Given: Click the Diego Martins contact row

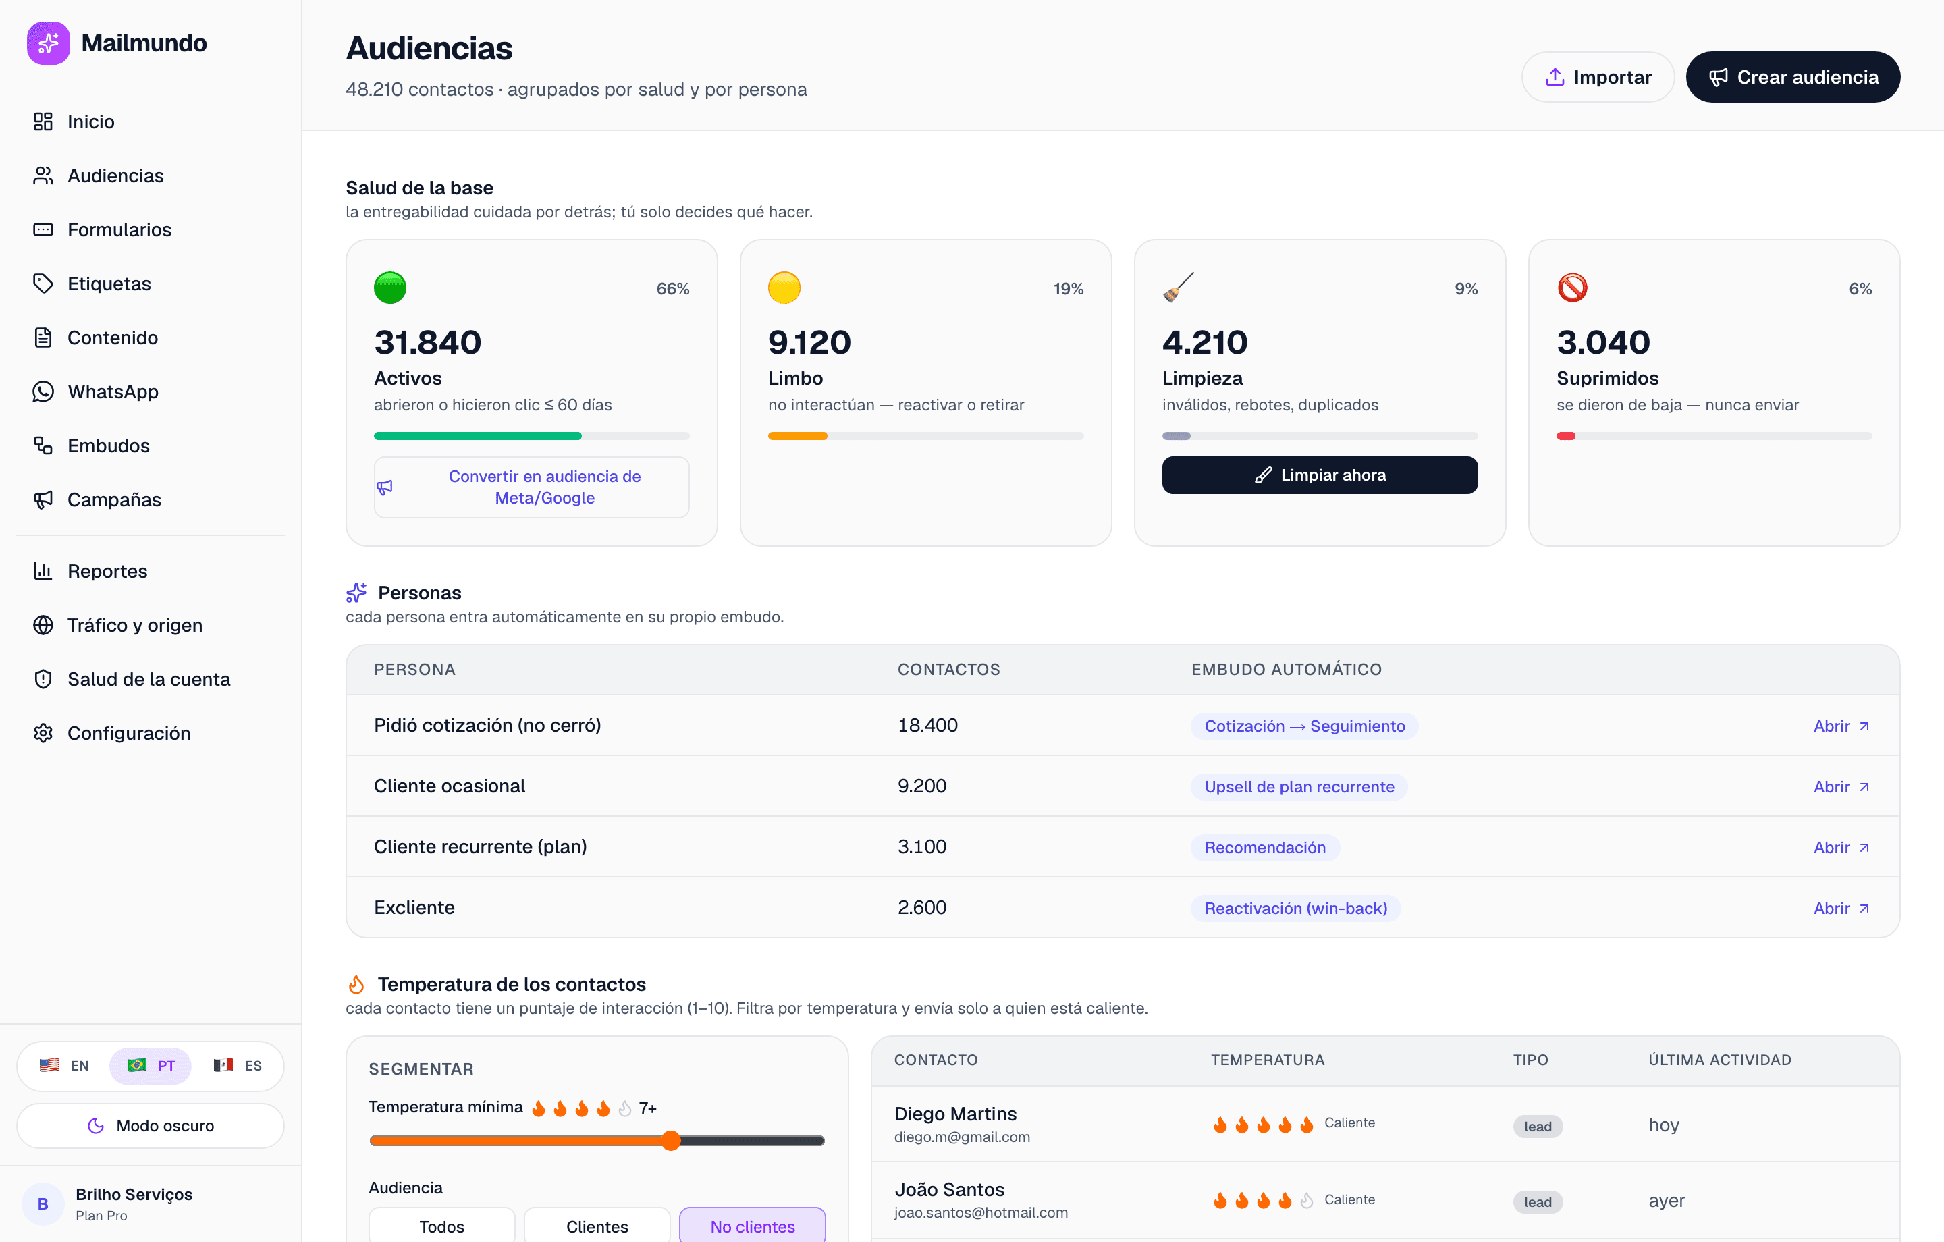Looking at the screenshot, I should [1385, 1124].
